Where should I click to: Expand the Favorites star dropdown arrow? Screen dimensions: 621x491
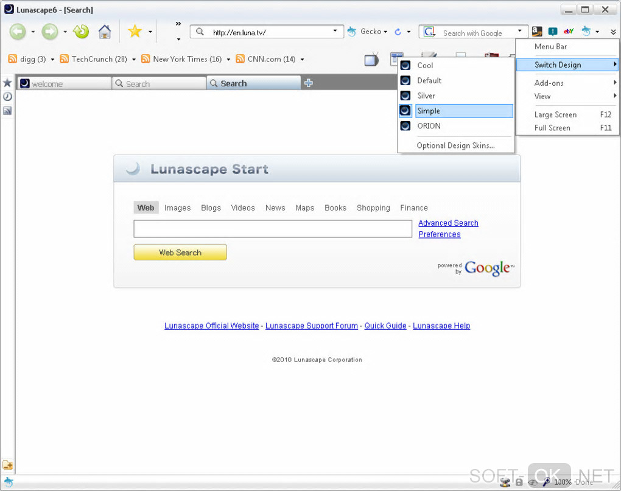(x=150, y=32)
